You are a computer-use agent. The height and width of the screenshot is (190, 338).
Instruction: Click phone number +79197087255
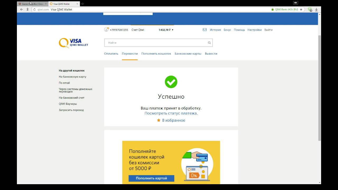coord(119,30)
